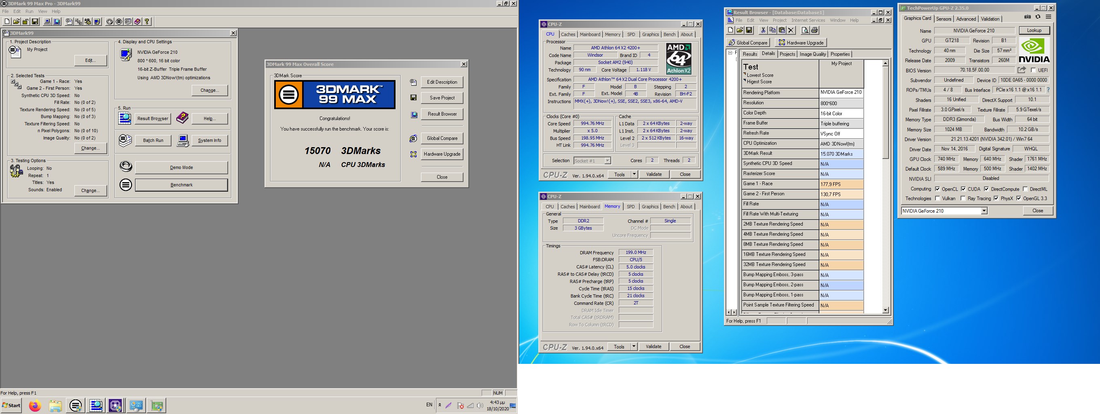Screen dimensions: 1100x414
Task: Click Hardware Upgrade in score dialog
Action: coord(442,154)
